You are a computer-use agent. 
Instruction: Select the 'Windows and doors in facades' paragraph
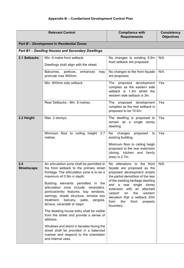(75, 233)
